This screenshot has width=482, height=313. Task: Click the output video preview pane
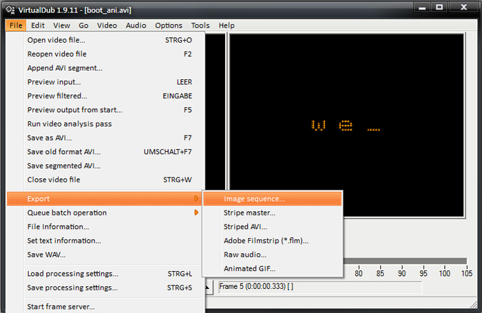tap(347, 125)
